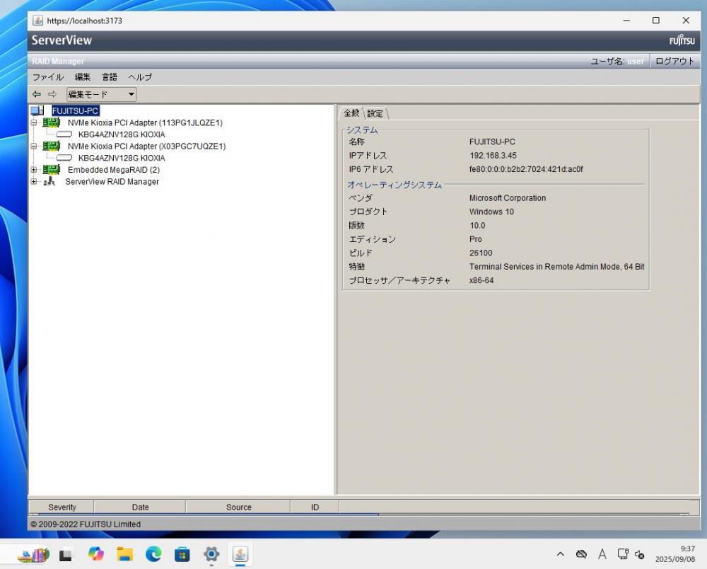The height and width of the screenshot is (569, 707).
Task: Click the ServerView RAID Manager tree node icon
Action: click(49, 181)
